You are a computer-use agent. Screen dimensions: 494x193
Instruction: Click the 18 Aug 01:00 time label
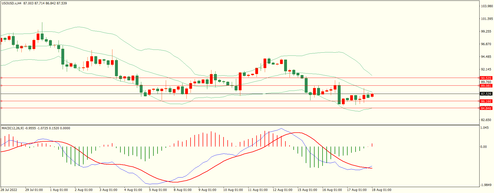tap(381, 190)
